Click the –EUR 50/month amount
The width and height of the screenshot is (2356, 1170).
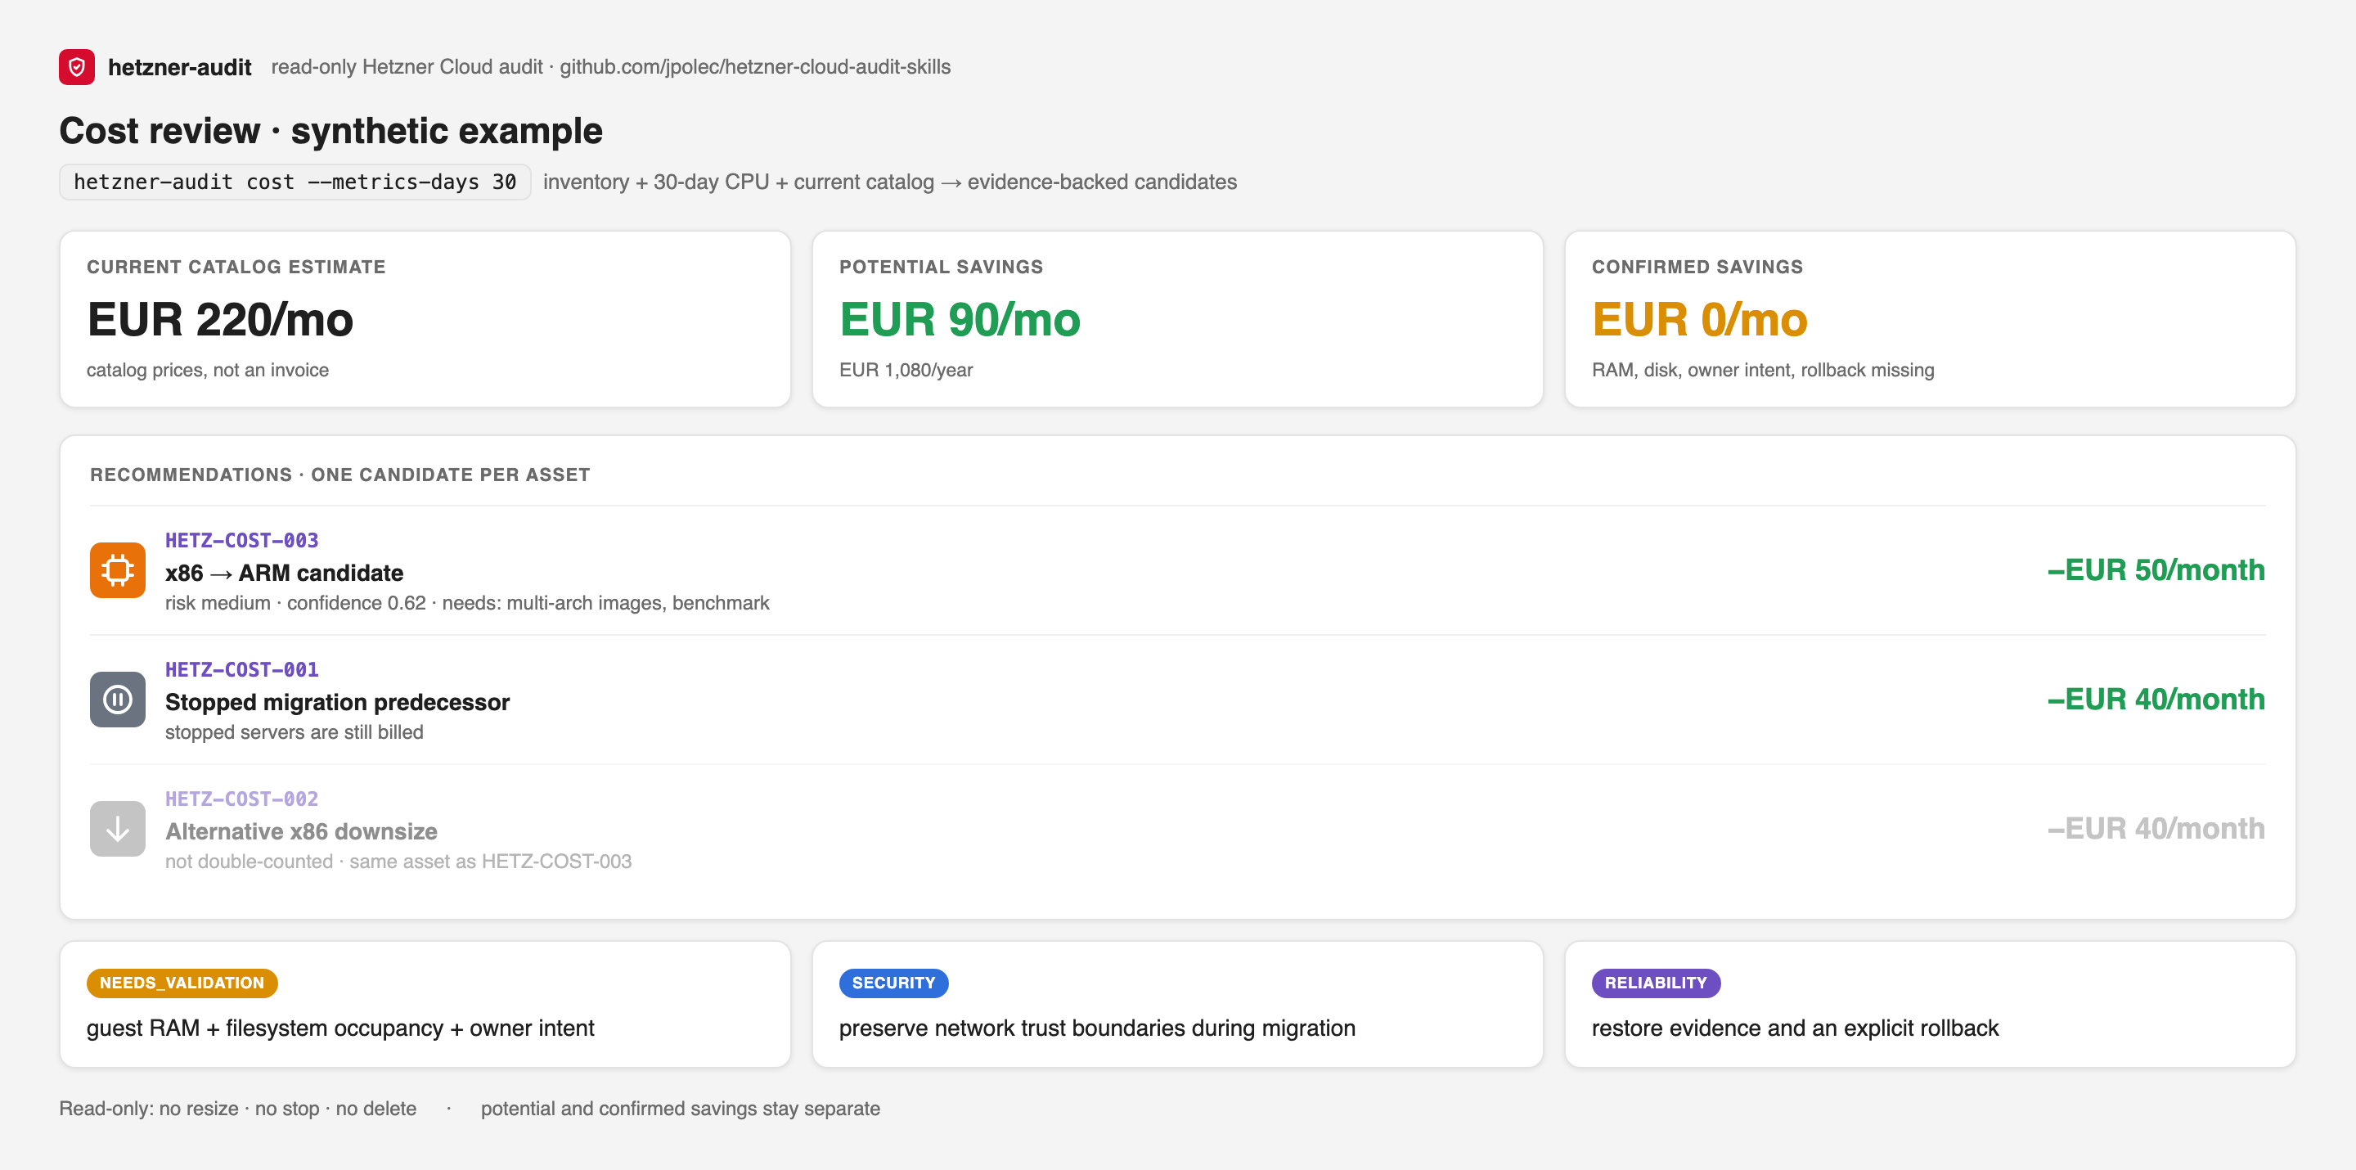click(x=2156, y=570)
